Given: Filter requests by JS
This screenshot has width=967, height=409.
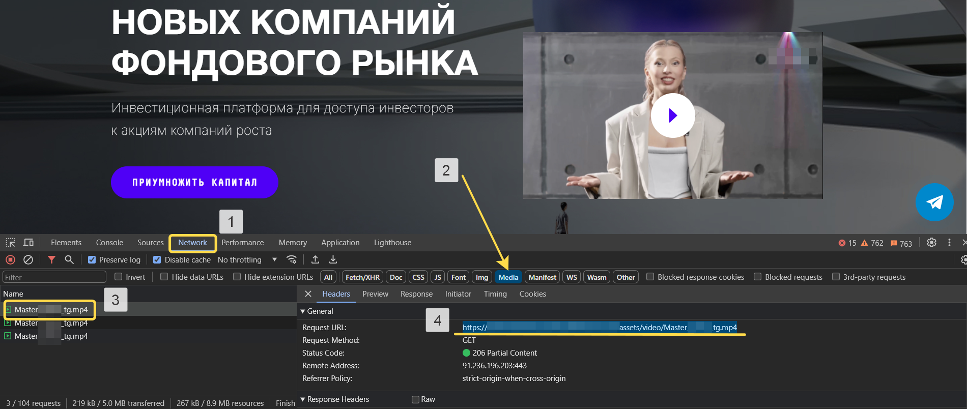Looking at the screenshot, I should (x=438, y=277).
